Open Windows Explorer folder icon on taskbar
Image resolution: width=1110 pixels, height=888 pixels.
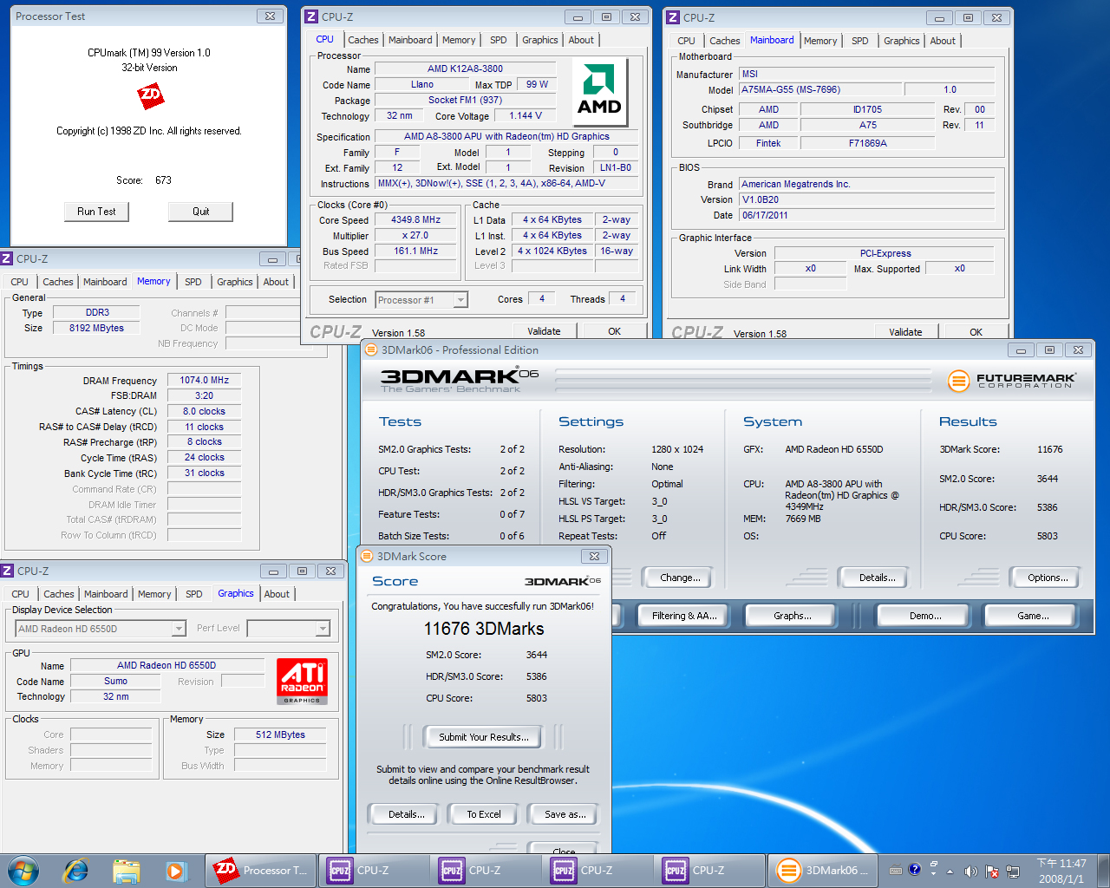pyautogui.click(x=126, y=870)
